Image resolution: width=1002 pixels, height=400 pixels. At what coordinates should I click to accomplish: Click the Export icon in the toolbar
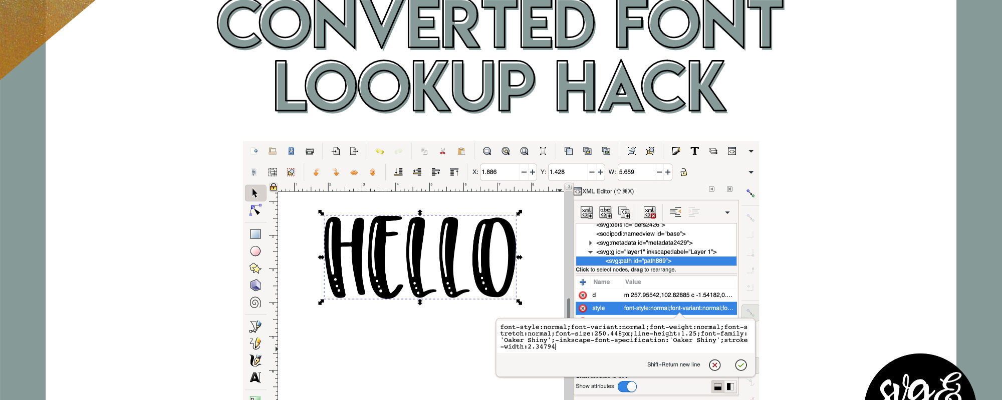354,151
